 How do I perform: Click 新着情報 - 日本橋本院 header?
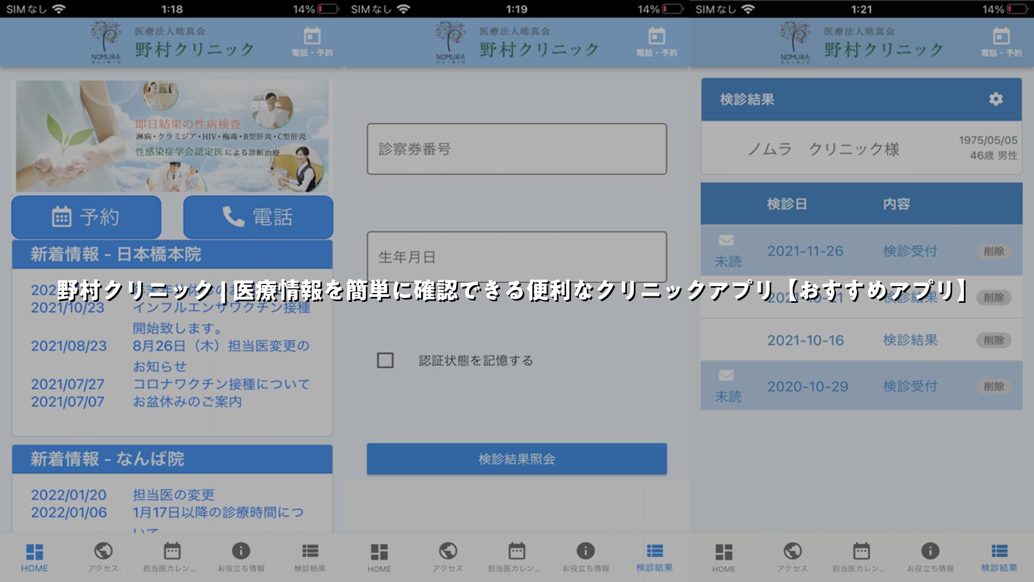coord(172,254)
